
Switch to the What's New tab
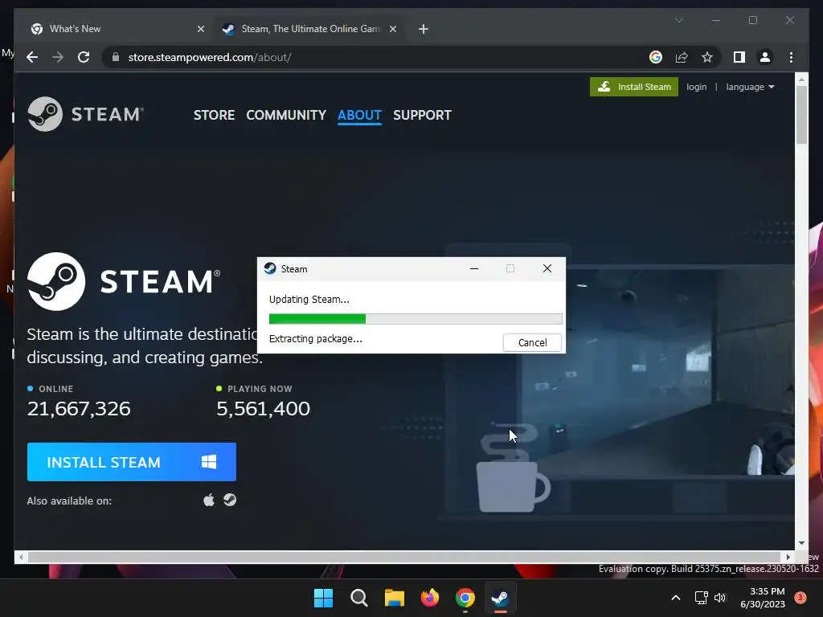pos(117,29)
